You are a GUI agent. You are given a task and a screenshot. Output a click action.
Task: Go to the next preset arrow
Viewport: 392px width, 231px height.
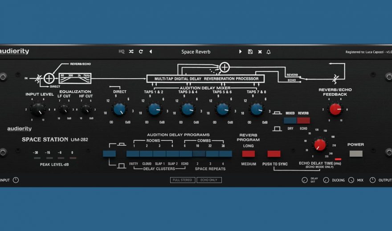241,52
